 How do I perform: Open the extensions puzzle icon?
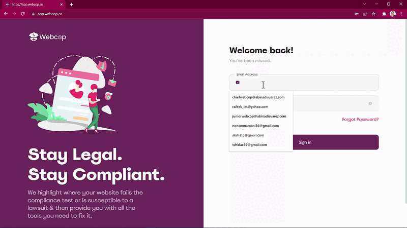click(x=384, y=14)
